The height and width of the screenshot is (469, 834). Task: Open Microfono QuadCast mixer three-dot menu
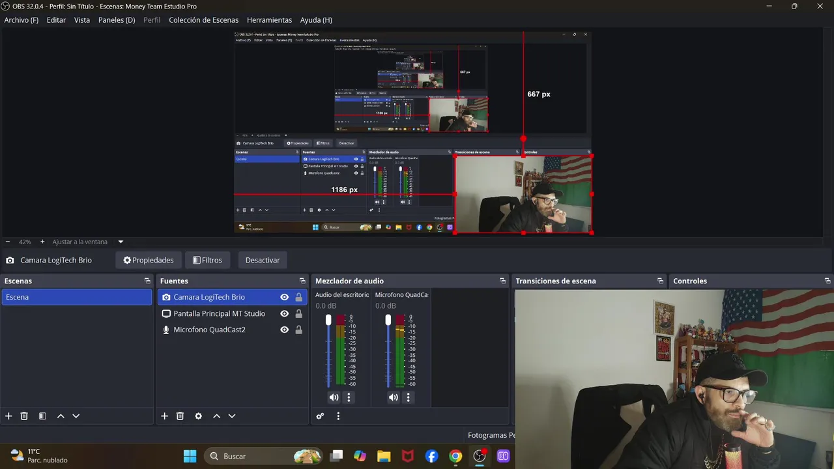point(409,397)
